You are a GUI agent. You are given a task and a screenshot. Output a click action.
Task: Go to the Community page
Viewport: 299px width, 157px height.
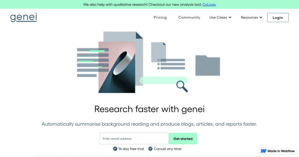click(x=189, y=18)
